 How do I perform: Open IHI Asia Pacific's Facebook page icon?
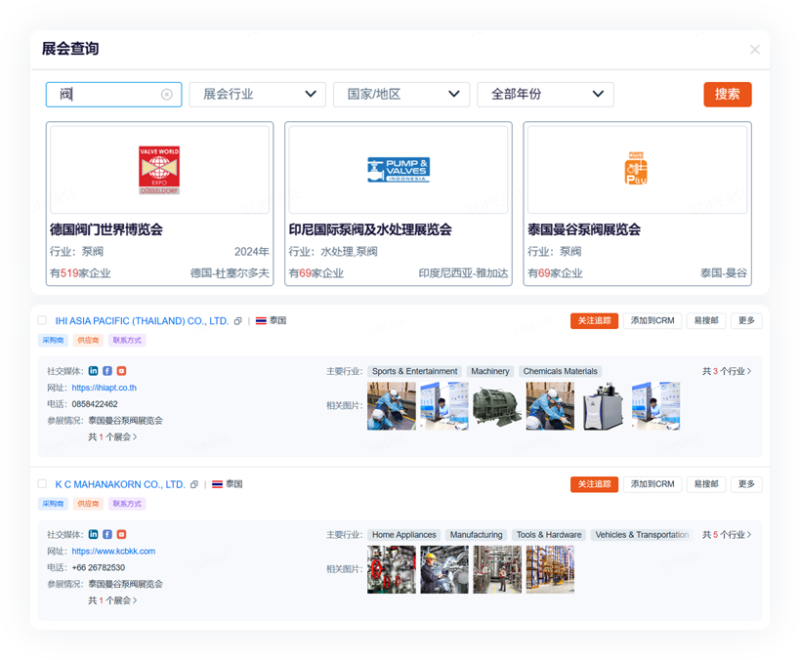(x=107, y=371)
